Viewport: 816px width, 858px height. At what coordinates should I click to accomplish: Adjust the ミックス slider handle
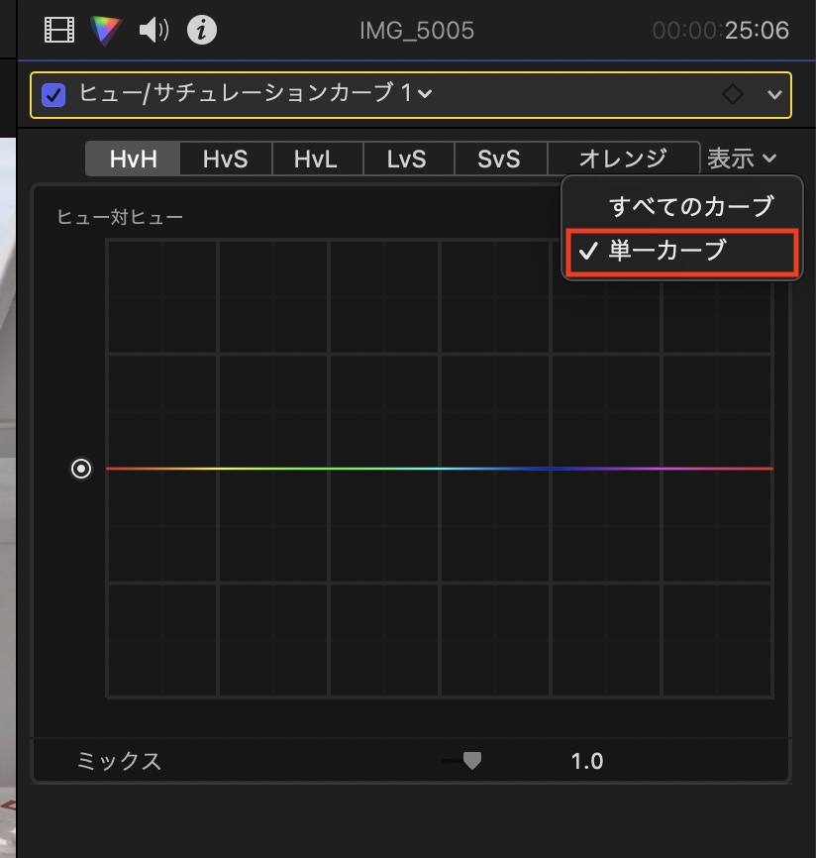coord(472,760)
